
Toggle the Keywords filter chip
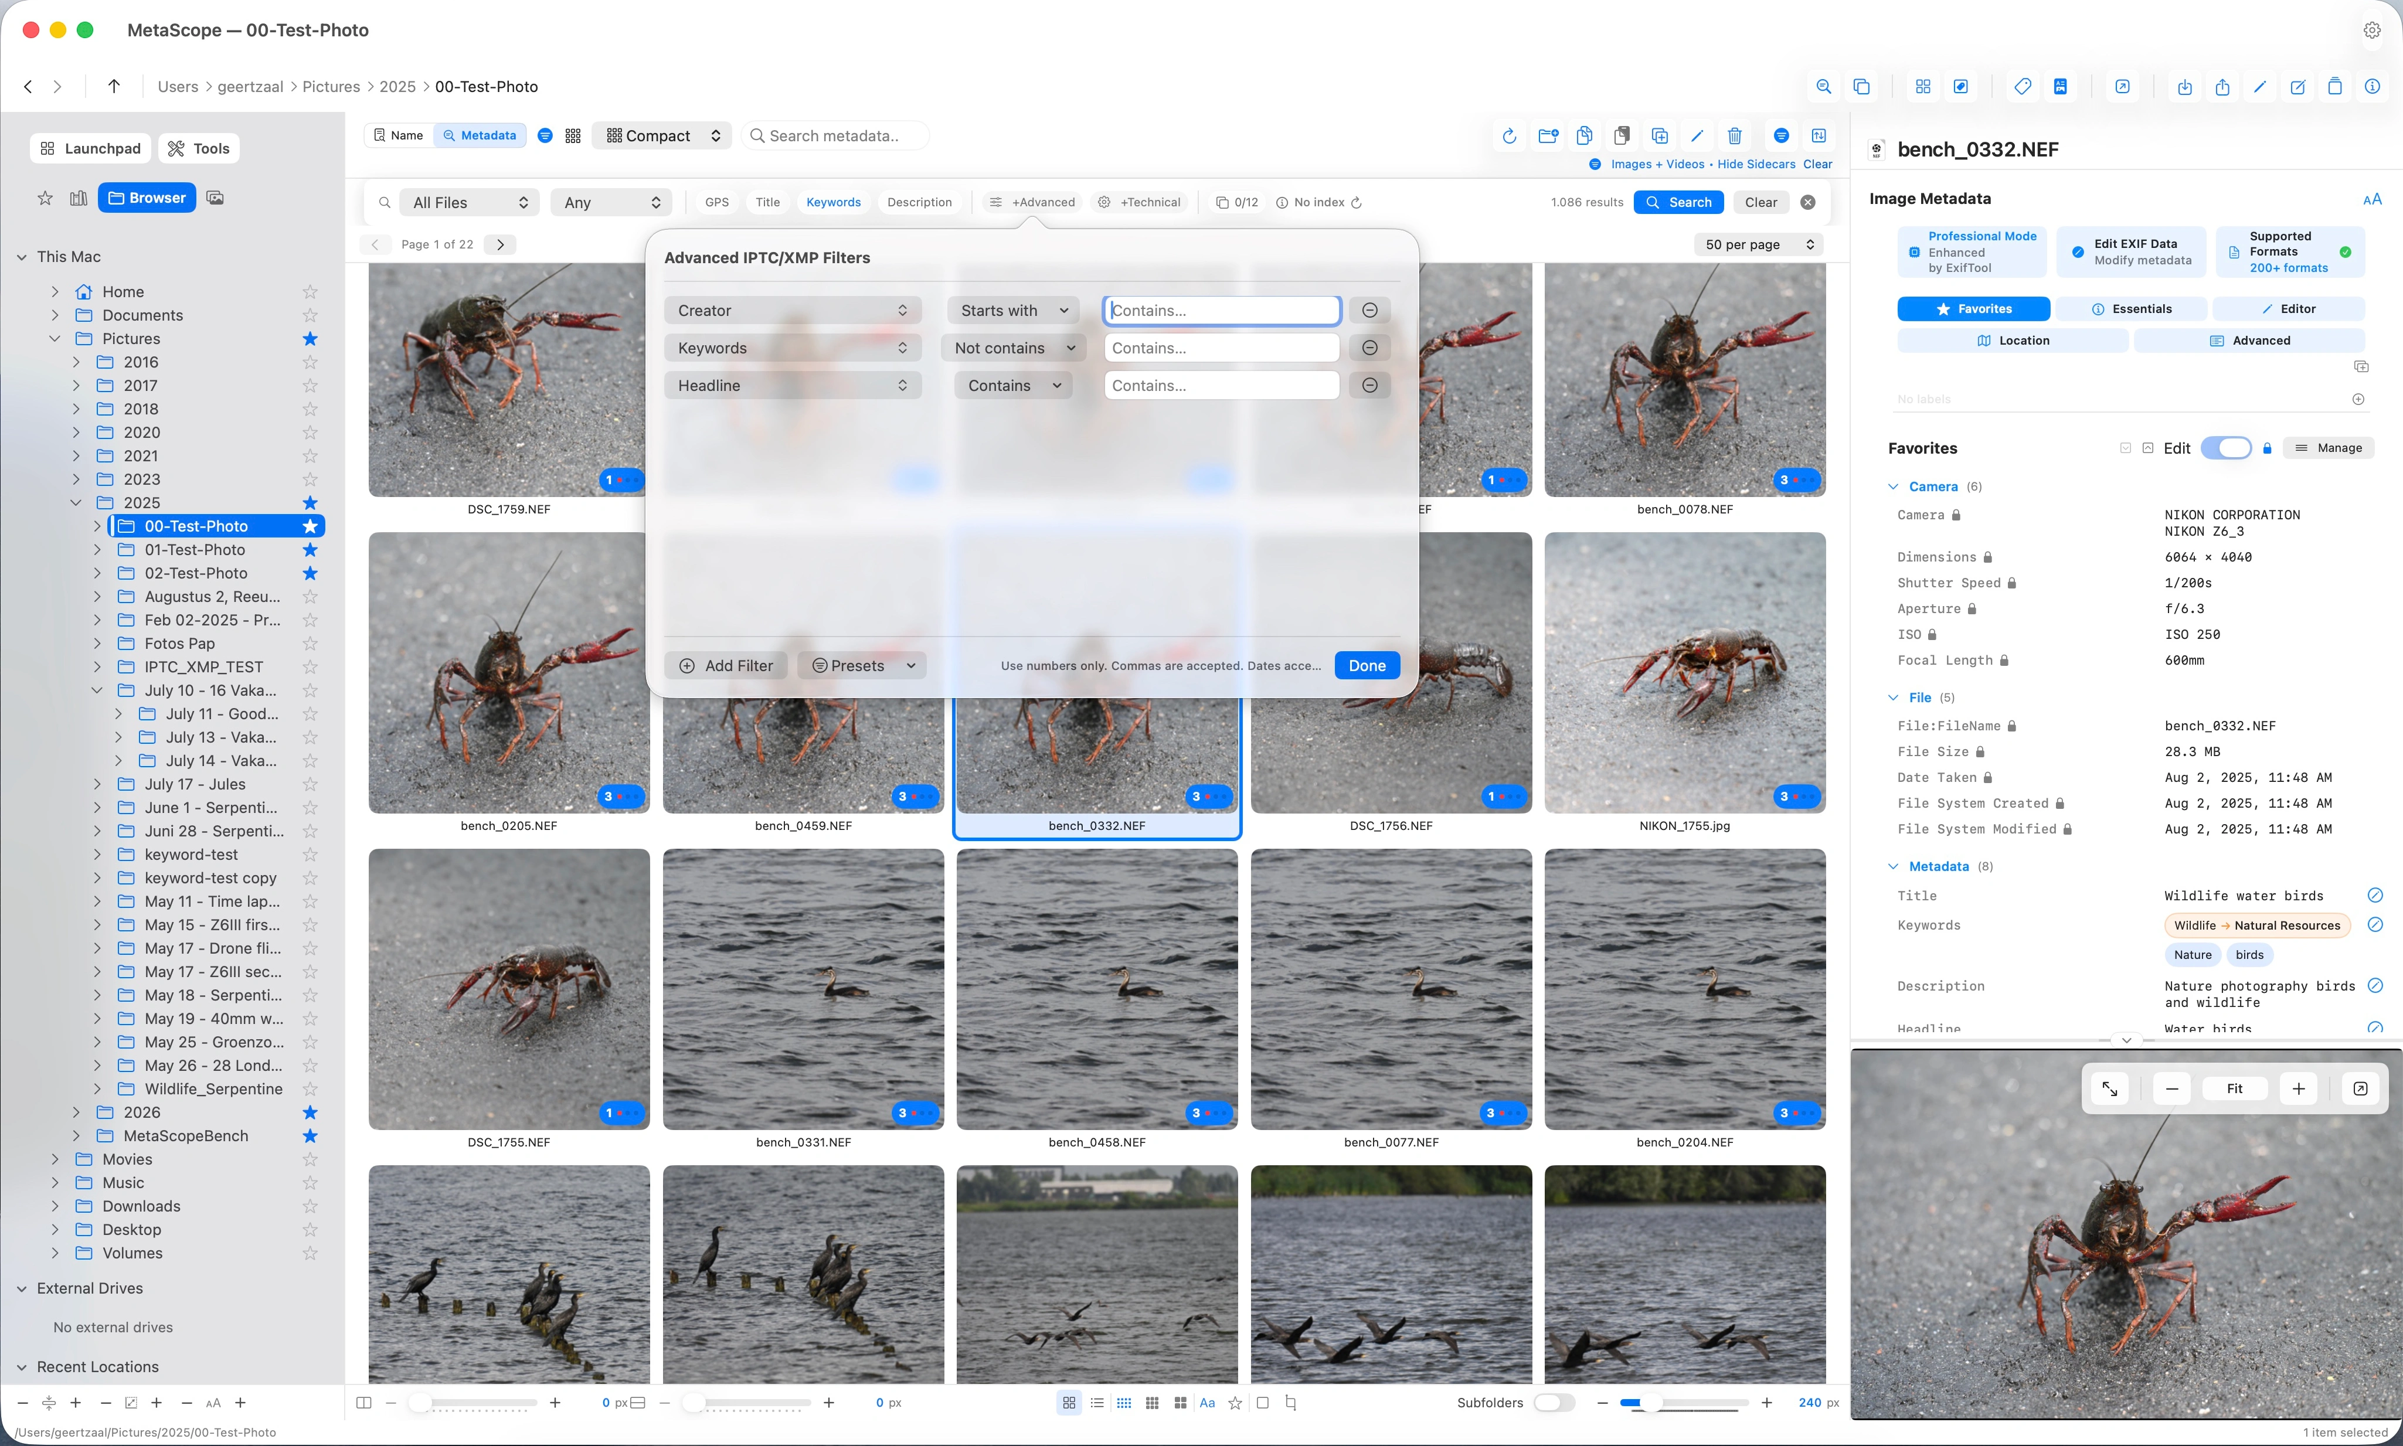click(x=833, y=203)
